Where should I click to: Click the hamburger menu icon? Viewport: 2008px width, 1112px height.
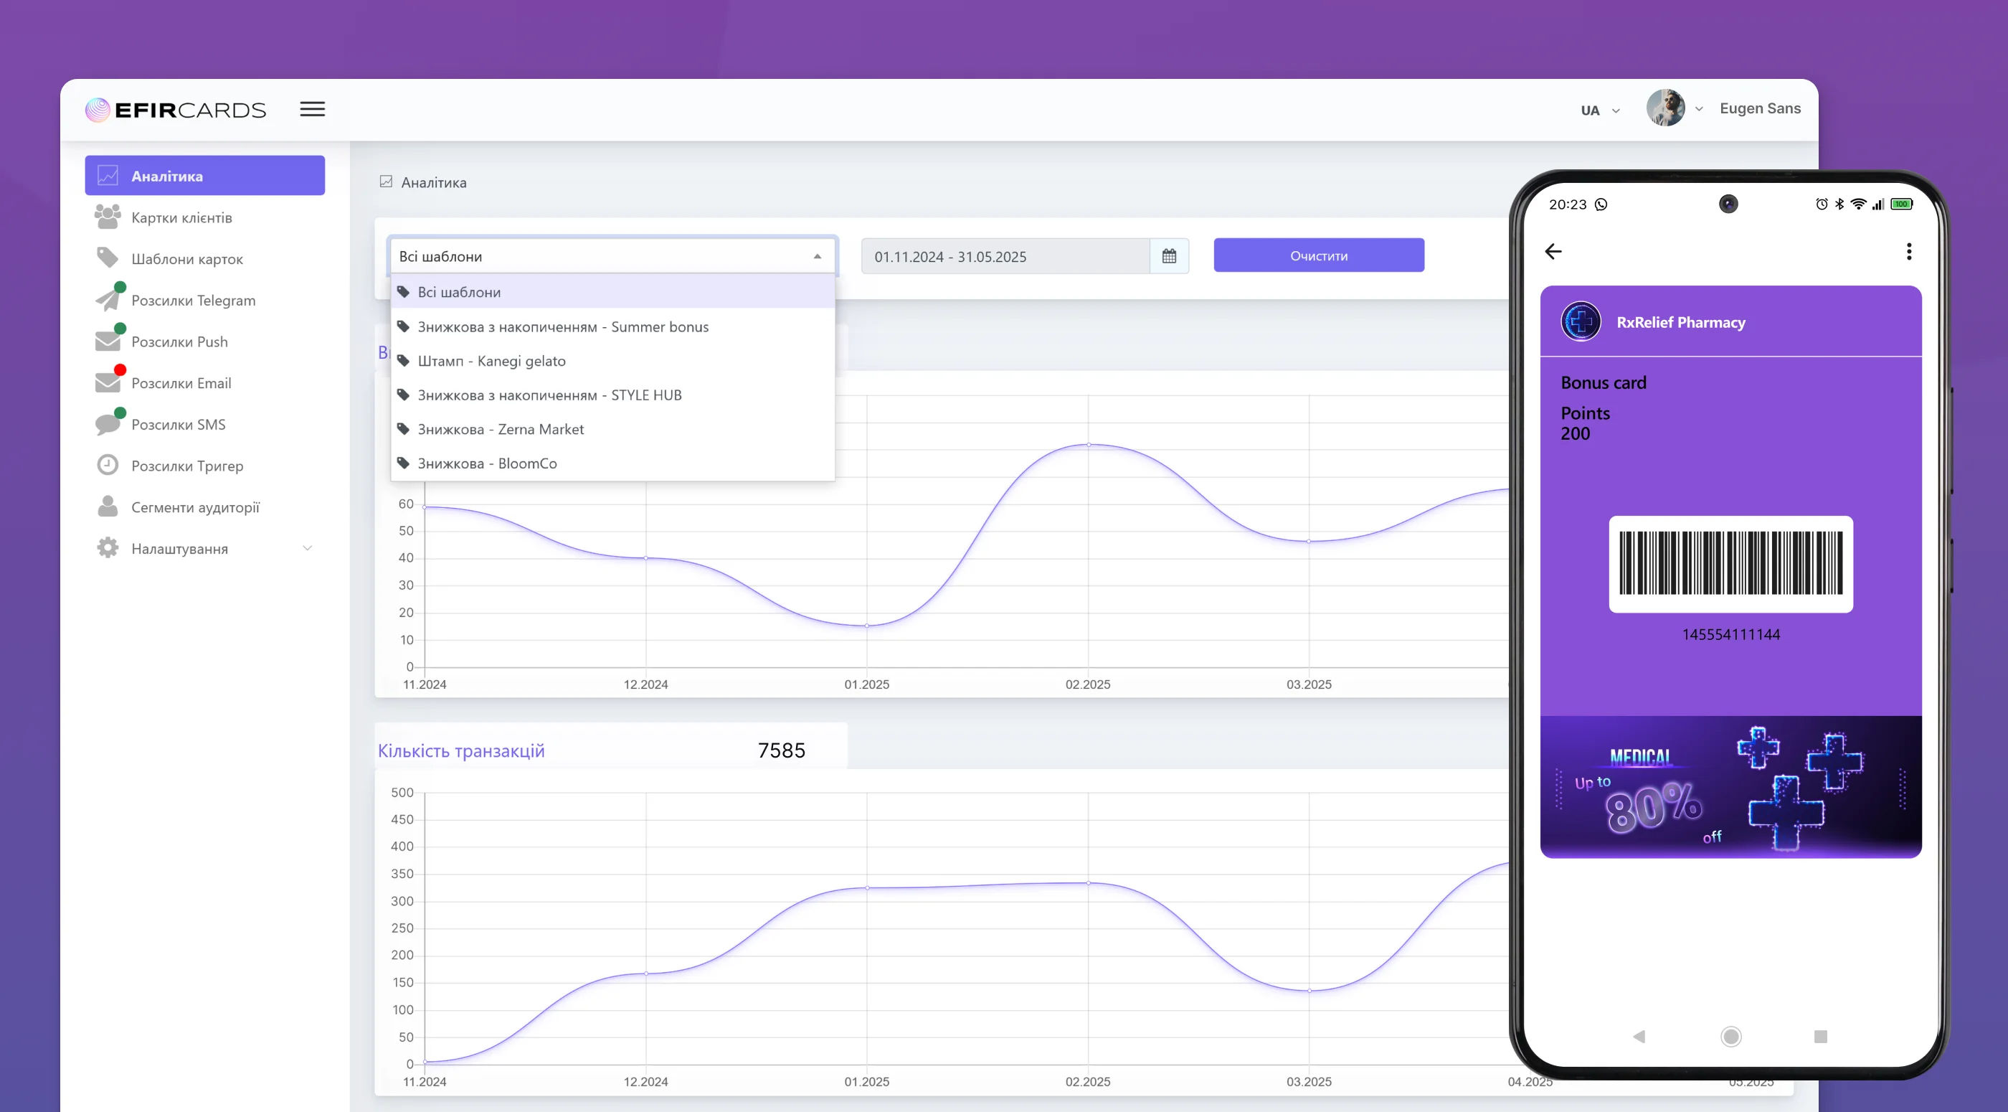313,109
